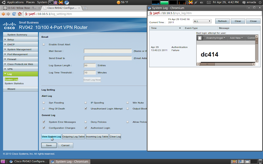Click the Cisco launcher icon beside Pidgin
The width and height of the screenshot is (263, 164).
coord(61,2)
